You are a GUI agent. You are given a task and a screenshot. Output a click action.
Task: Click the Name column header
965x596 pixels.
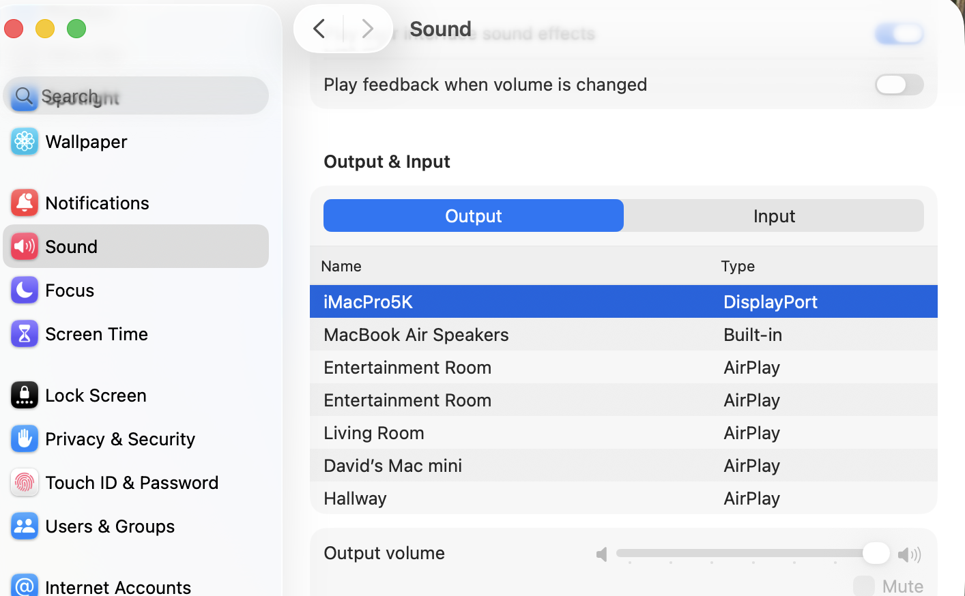point(341,266)
